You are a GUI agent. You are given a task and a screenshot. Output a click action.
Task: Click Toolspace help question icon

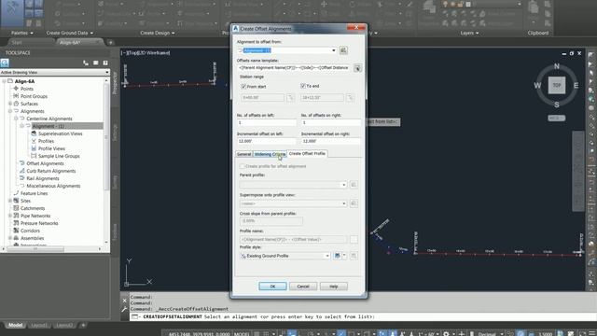pyautogui.click(x=105, y=63)
